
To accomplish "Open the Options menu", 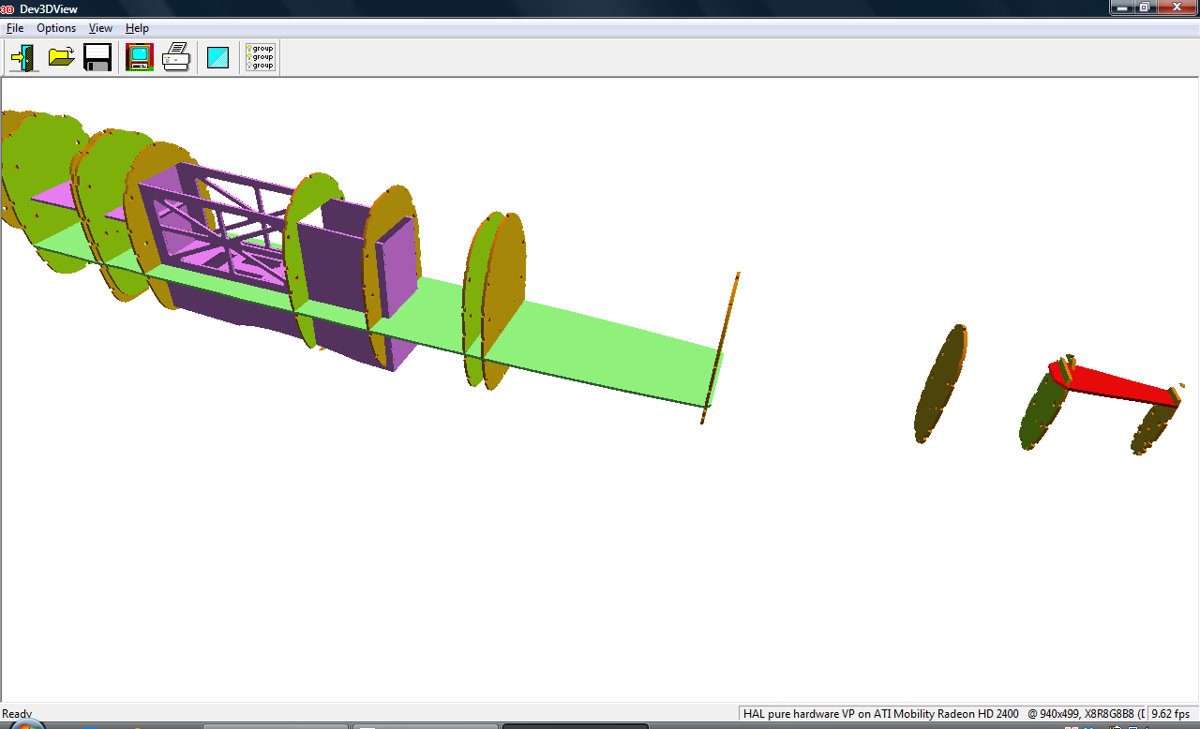I will click(x=56, y=28).
